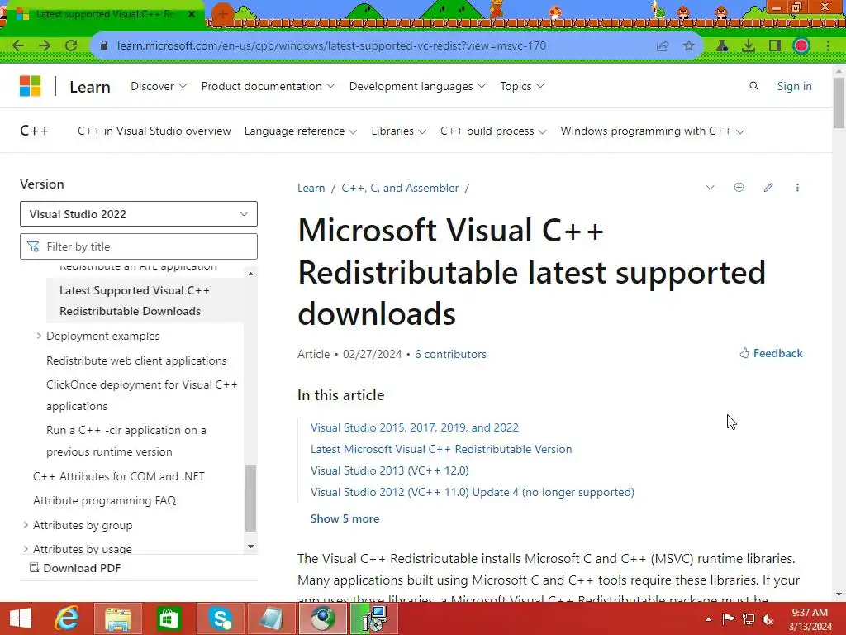
Task: Open Skype from the taskbar
Action: [220, 618]
